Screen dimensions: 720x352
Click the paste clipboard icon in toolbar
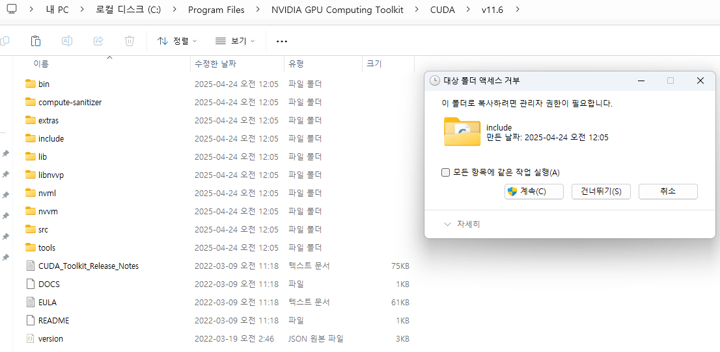point(35,41)
